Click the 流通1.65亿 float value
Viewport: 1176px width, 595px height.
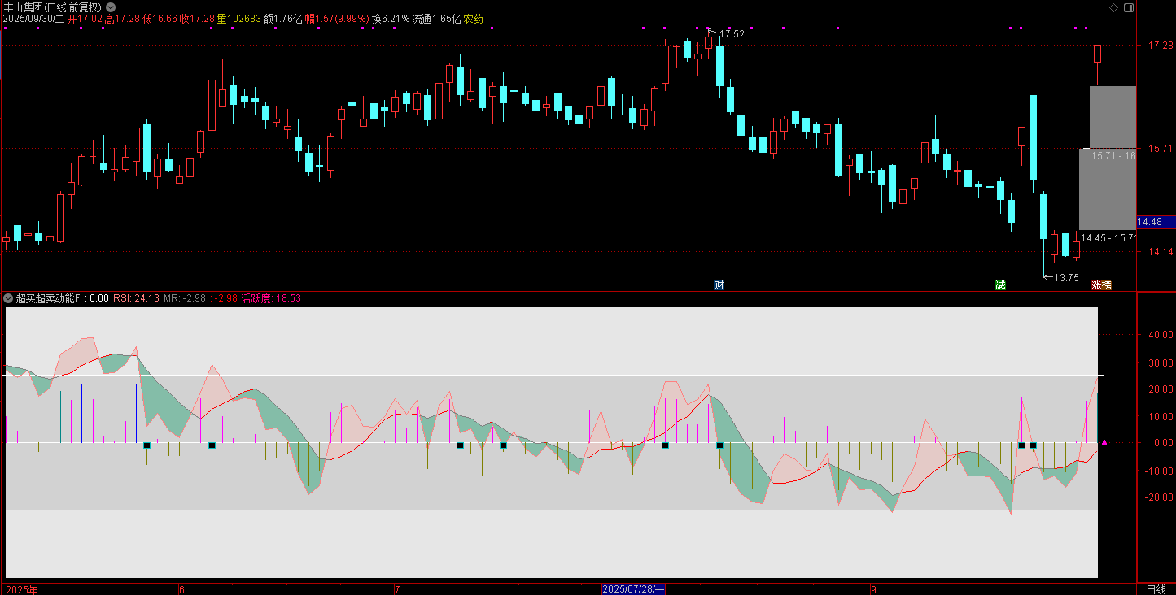(x=436, y=19)
